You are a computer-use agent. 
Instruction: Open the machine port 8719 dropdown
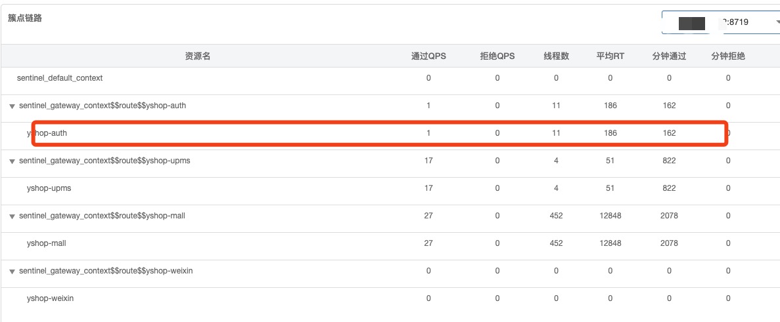click(720, 23)
